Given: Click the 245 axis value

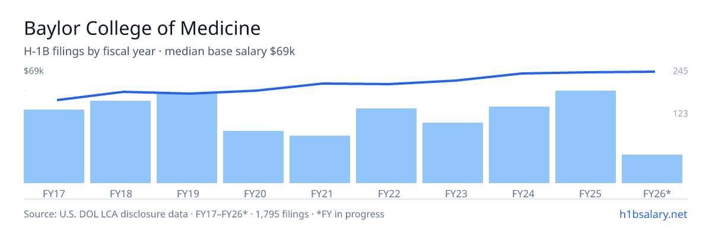Looking at the screenshot, I should (680, 71).
